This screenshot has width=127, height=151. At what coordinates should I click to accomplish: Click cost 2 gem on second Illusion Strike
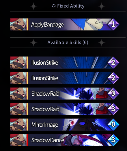[113, 78]
